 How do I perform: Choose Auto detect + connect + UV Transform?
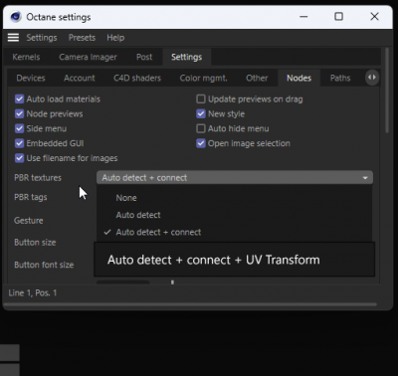[234, 260]
